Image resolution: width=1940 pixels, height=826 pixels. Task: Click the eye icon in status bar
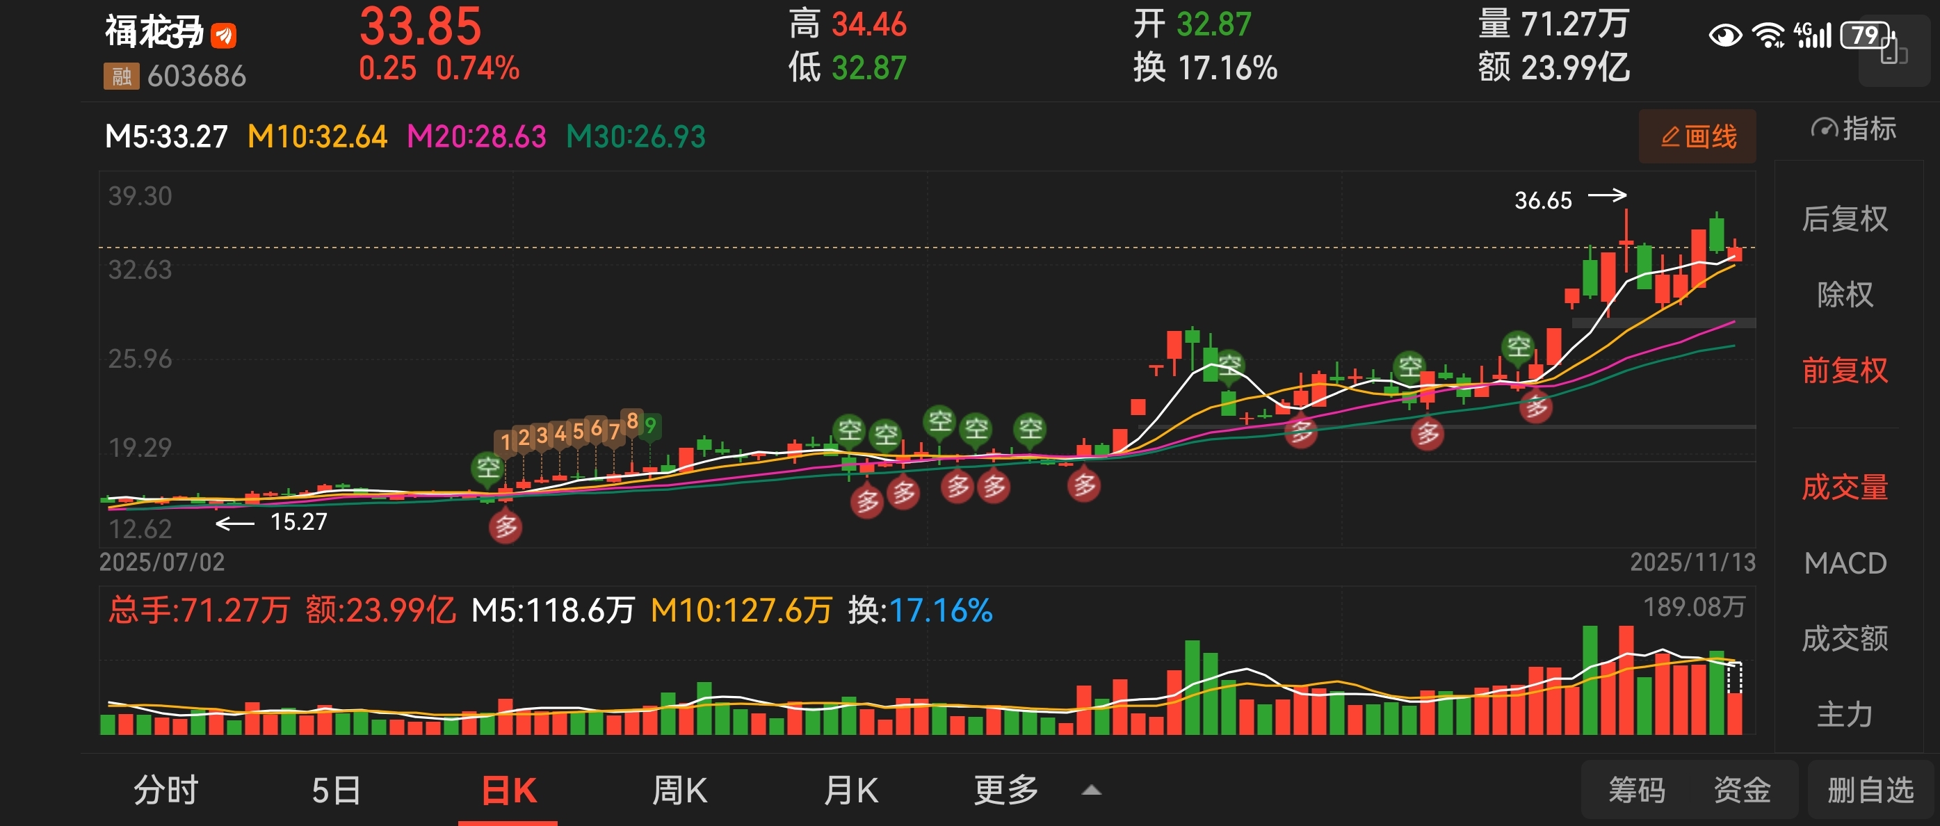1724,35
